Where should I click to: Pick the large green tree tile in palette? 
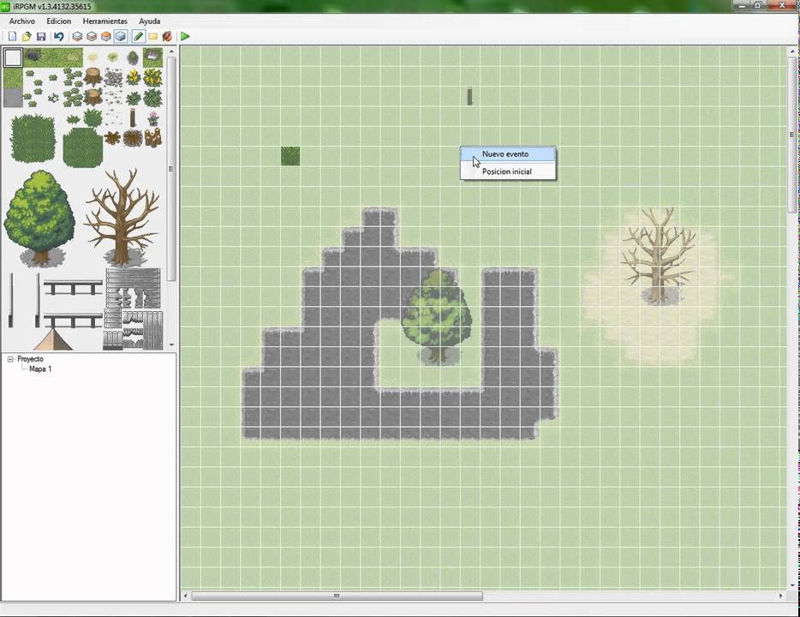coord(39,217)
